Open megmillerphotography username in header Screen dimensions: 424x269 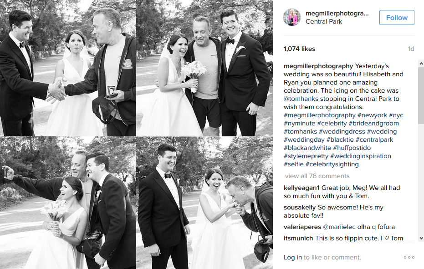(x=337, y=14)
